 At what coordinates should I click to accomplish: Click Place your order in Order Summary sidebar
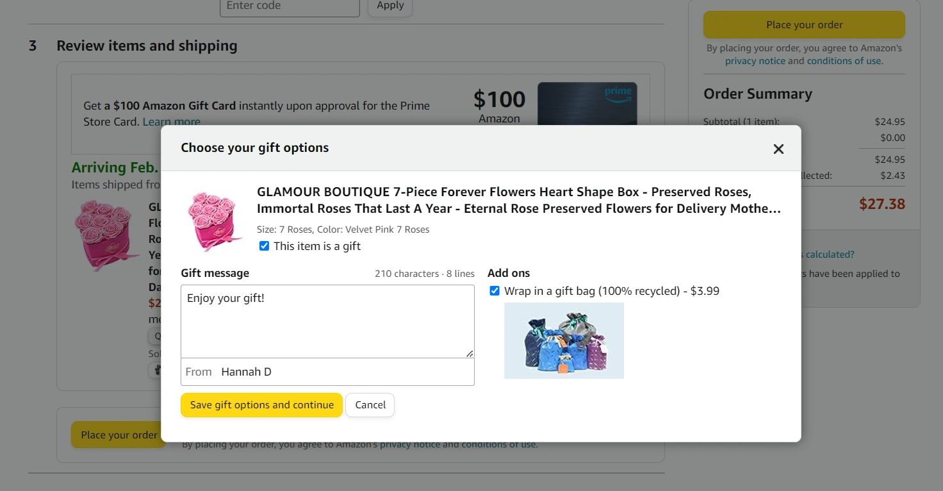804,25
